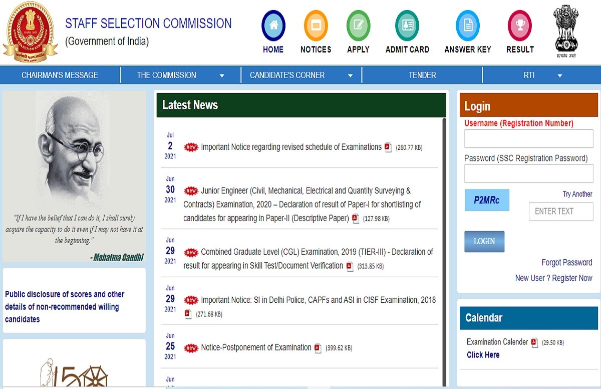Open the NOTICES icon
This screenshot has height=389, width=601.
[316, 26]
